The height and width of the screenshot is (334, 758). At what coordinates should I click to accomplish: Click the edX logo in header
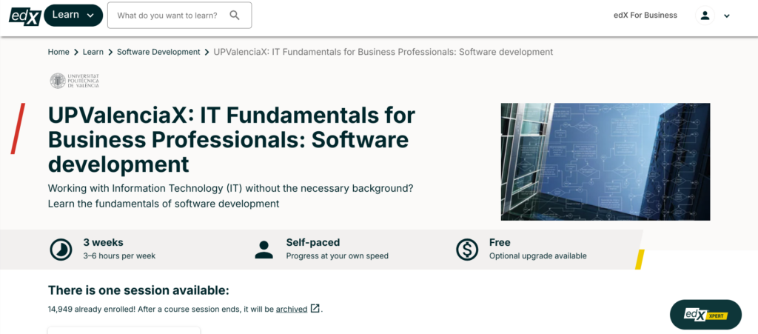coord(24,15)
